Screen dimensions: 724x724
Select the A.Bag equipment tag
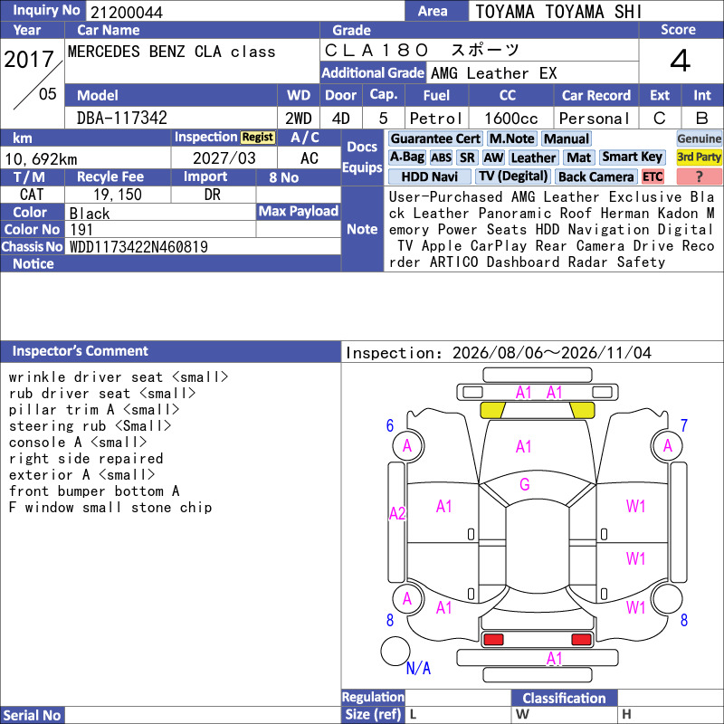[x=406, y=157]
